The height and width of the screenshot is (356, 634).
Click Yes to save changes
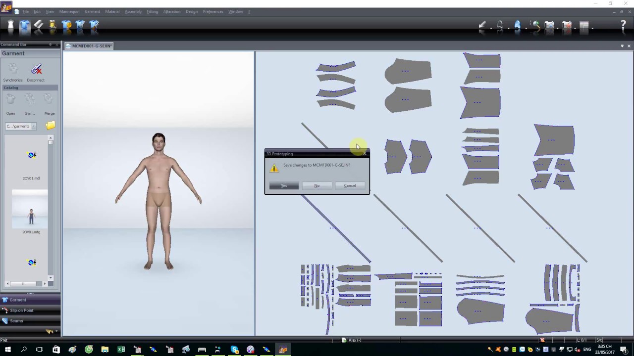tap(284, 185)
